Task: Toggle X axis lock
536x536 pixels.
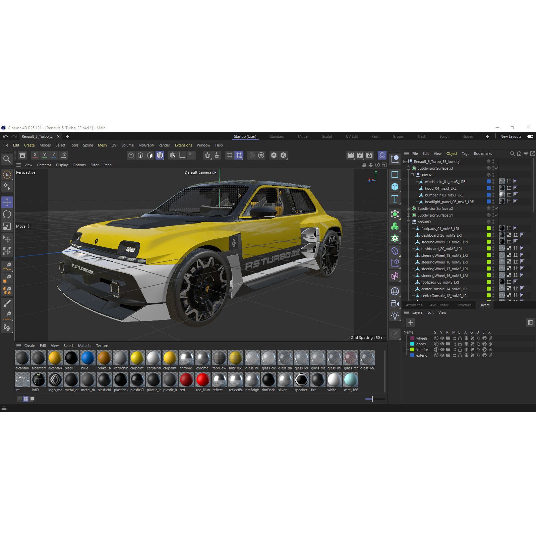Action: (x=35, y=155)
